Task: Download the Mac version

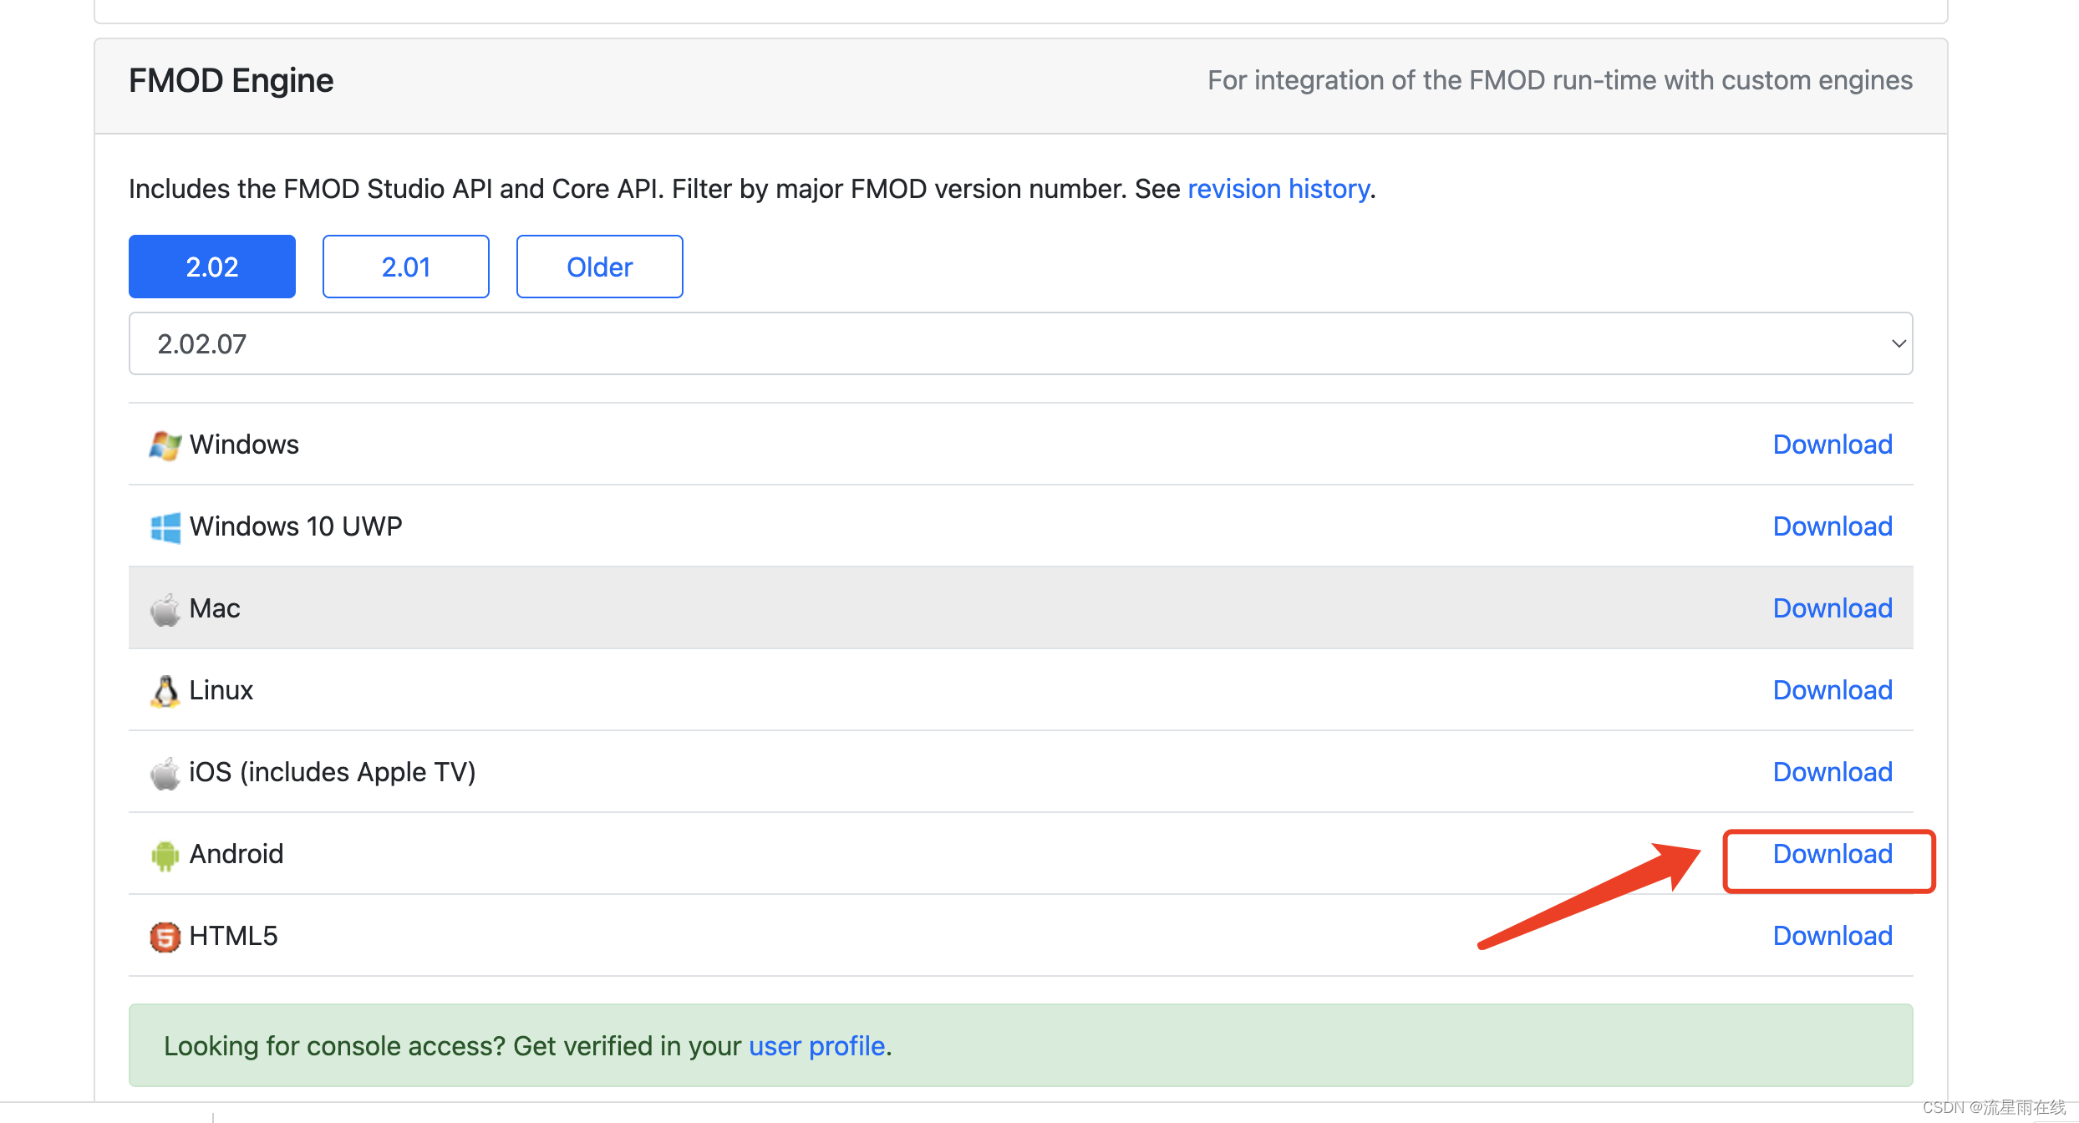Action: tap(1832, 608)
